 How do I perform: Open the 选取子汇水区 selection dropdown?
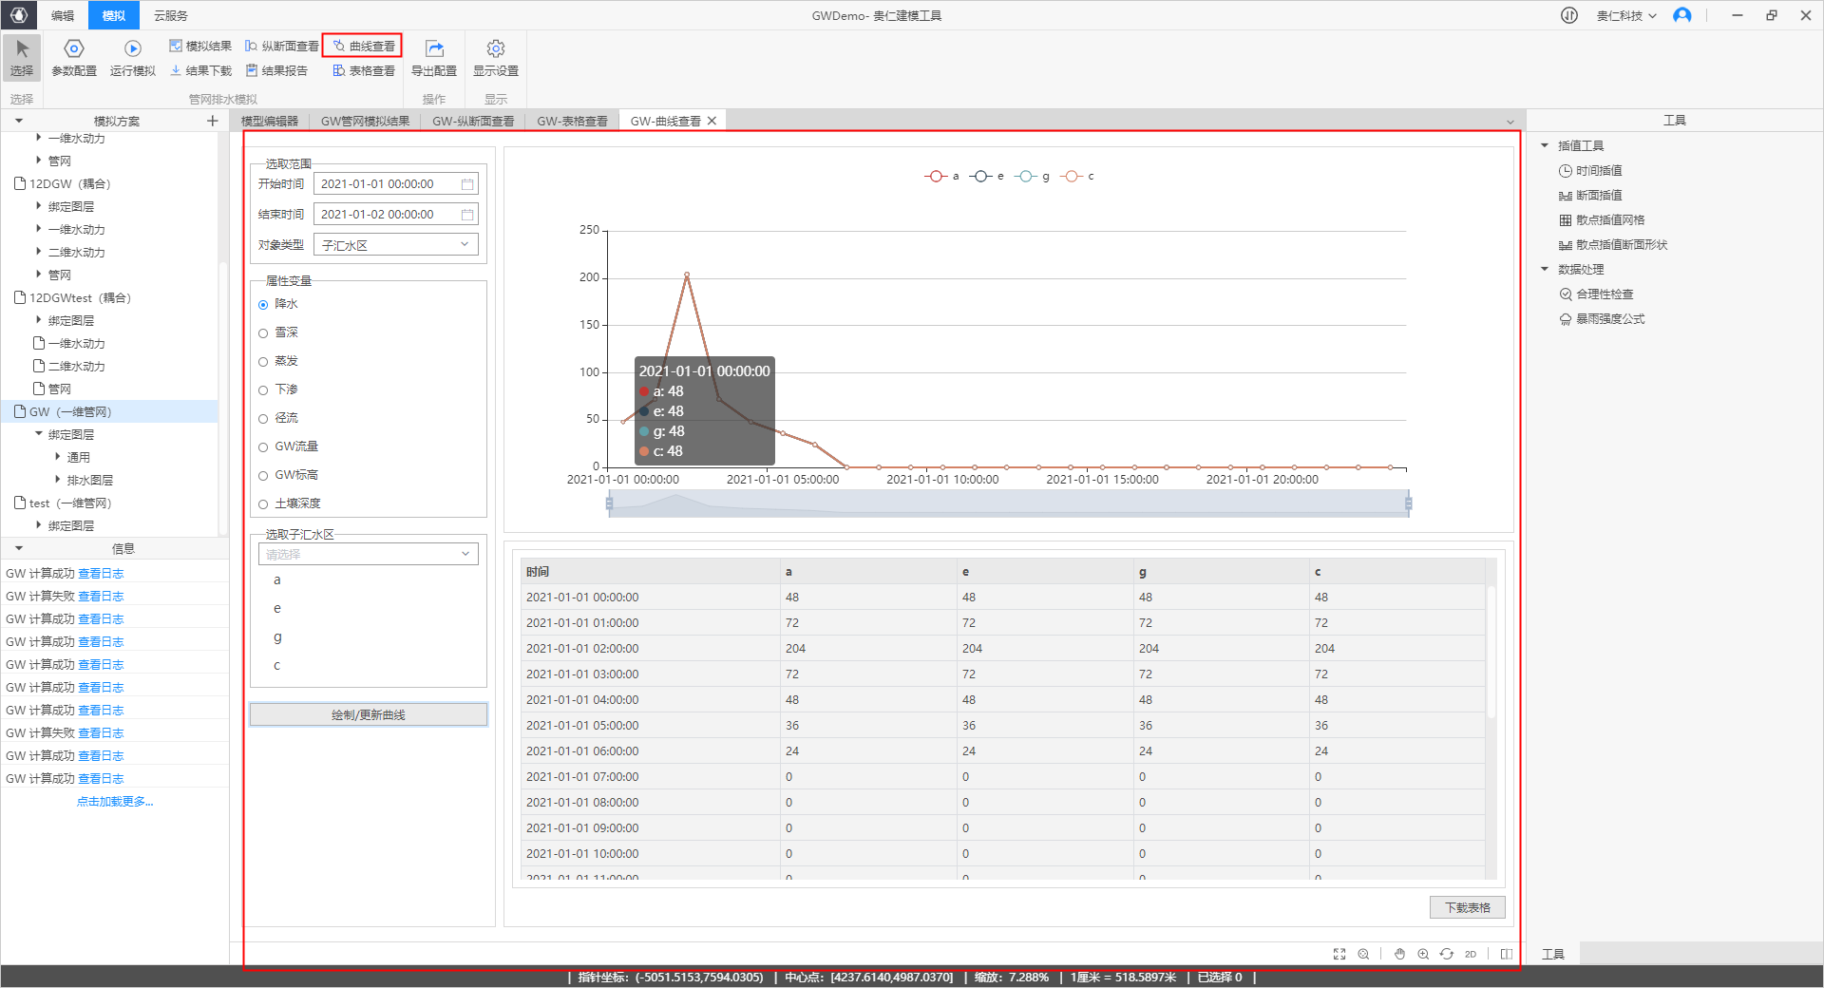[369, 554]
